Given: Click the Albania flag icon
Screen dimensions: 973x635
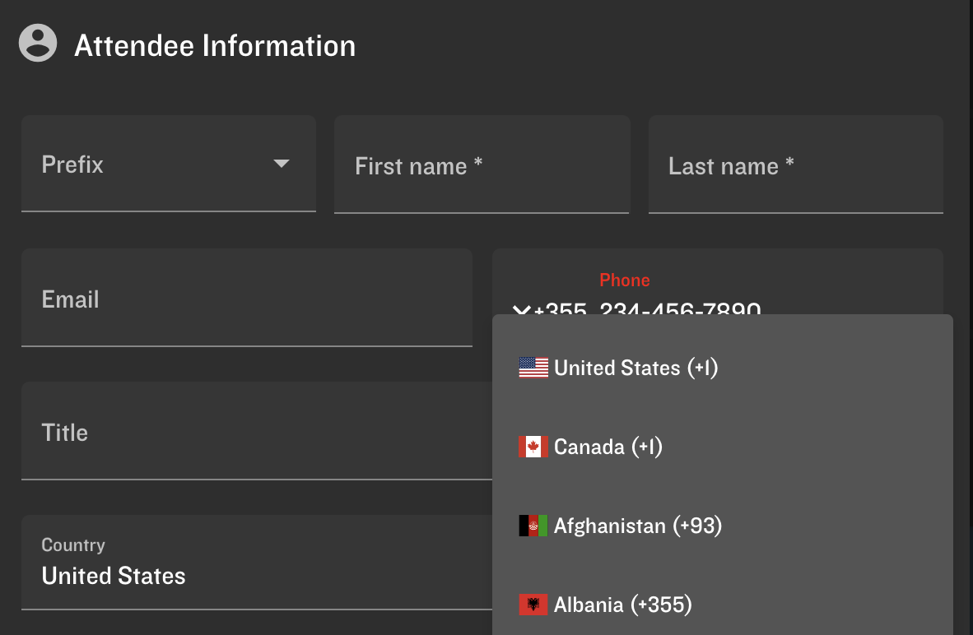Looking at the screenshot, I should coord(533,605).
